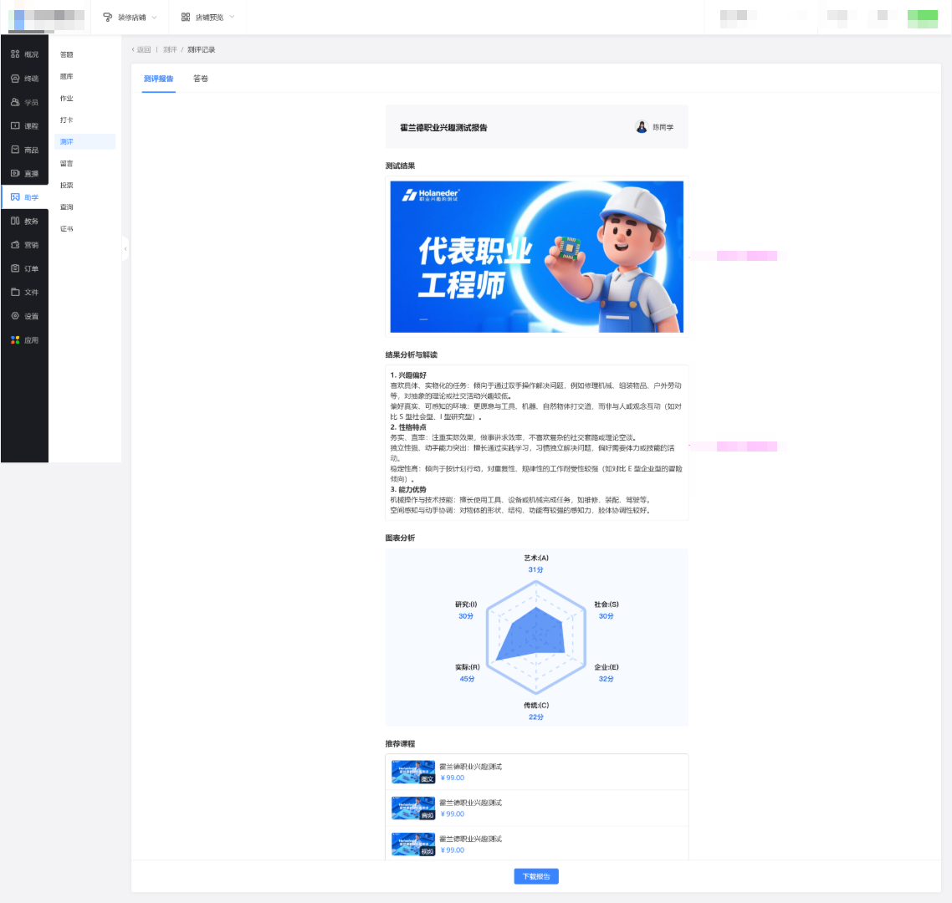This screenshot has width=952, height=903.
Task: Click the 代表职业 工程师 result banner
Action: [x=537, y=257]
